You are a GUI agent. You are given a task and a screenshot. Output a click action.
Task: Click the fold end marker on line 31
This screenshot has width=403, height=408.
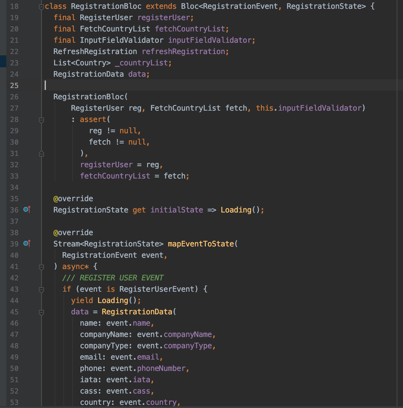[x=41, y=154]
